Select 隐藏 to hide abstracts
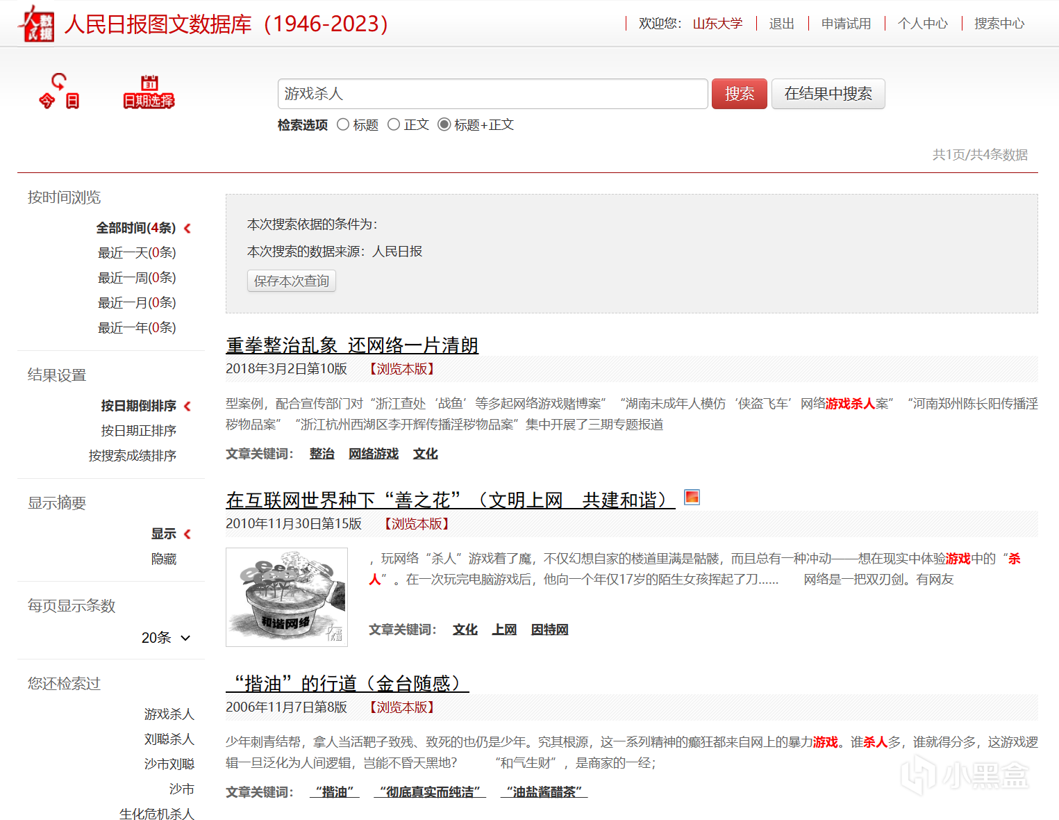The image size is (1059, 820). (164, 559)
